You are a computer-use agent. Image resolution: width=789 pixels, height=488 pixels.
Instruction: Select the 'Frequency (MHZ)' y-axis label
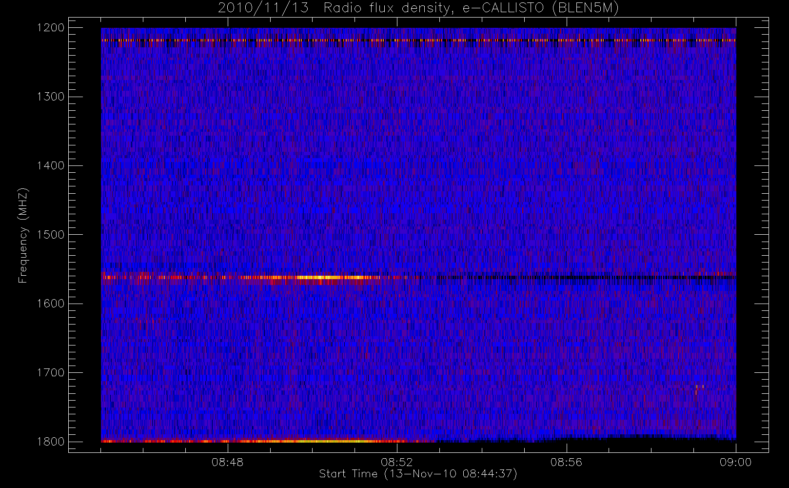[22, 235]
